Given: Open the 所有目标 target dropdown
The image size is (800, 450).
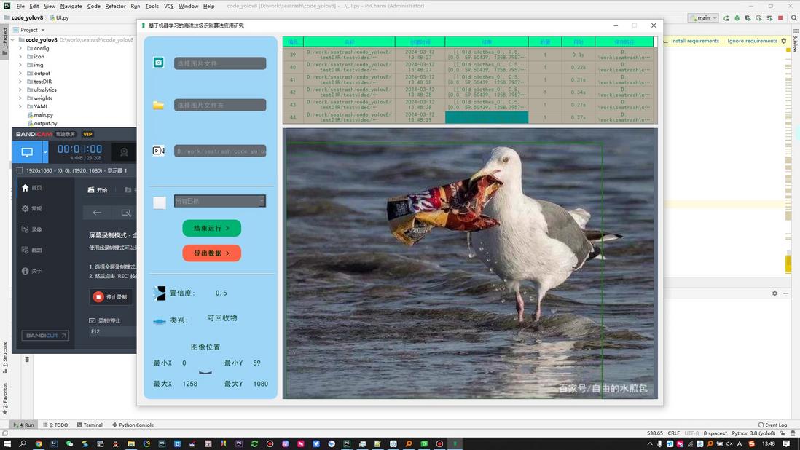Looking at the screenshot, I should tap(219, 201).
